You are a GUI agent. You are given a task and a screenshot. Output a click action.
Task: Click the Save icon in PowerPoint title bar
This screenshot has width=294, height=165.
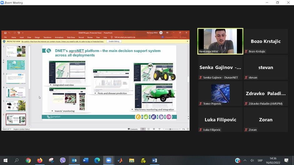pos(5,33)
